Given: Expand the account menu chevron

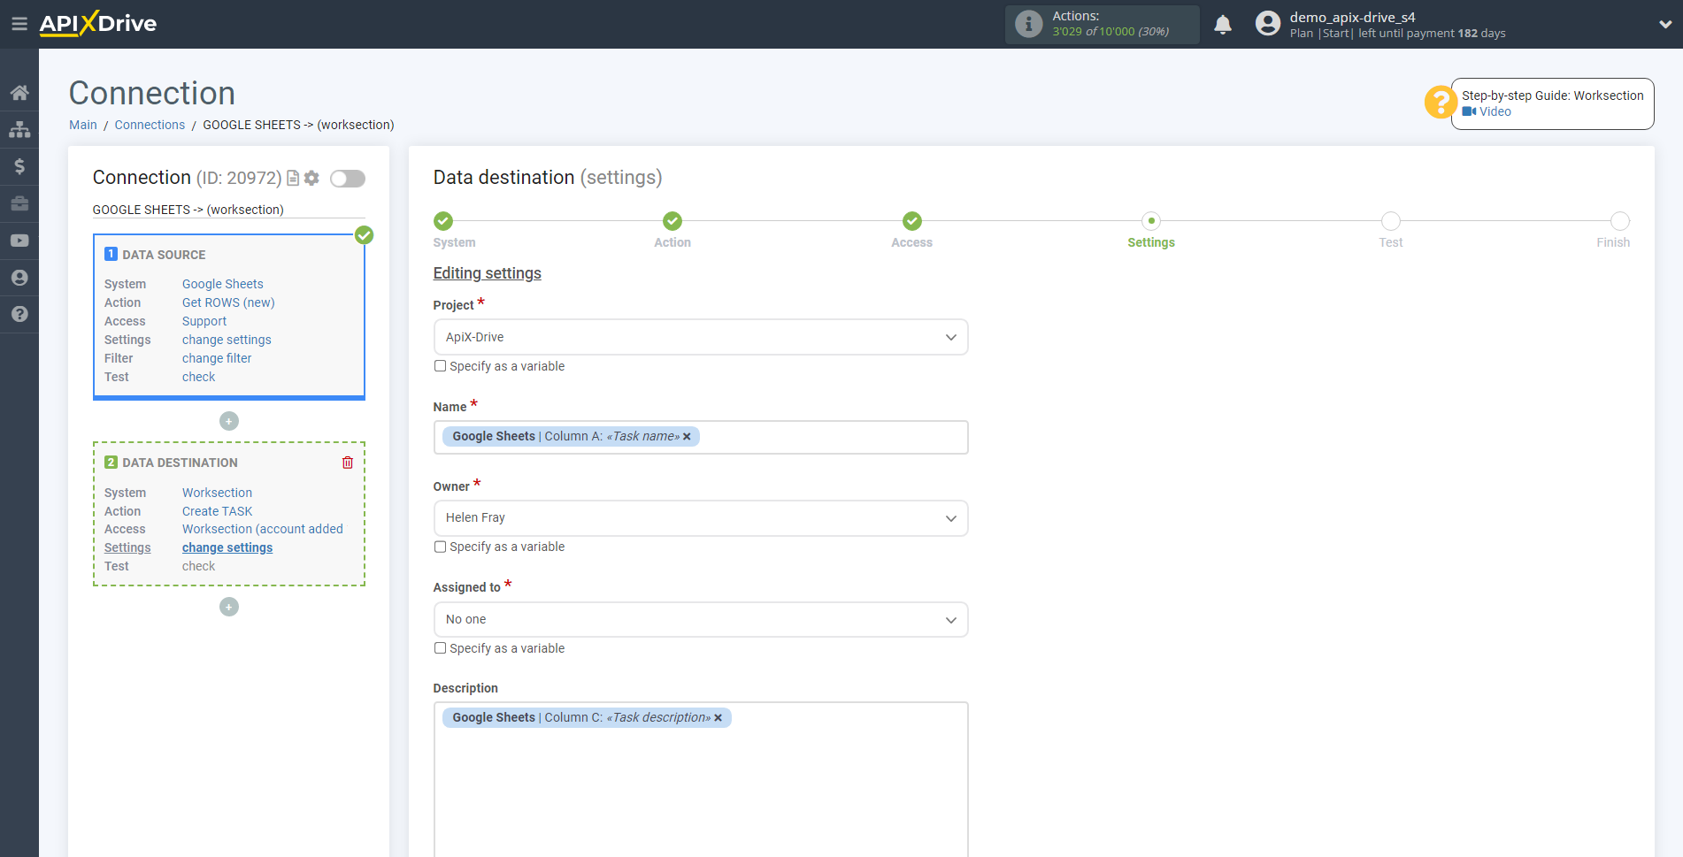Looking at the screenshot, I should 1665,25.
